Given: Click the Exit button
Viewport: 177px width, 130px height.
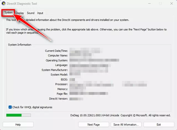Looking at the screenshot, I should pyautogui.click(x=159, y=124).
